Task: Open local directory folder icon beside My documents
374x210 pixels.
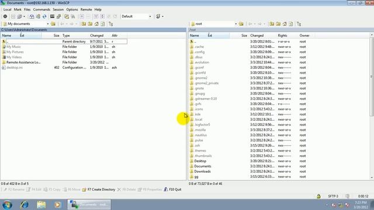Action: pyautogui.click(x=53, y=24)
